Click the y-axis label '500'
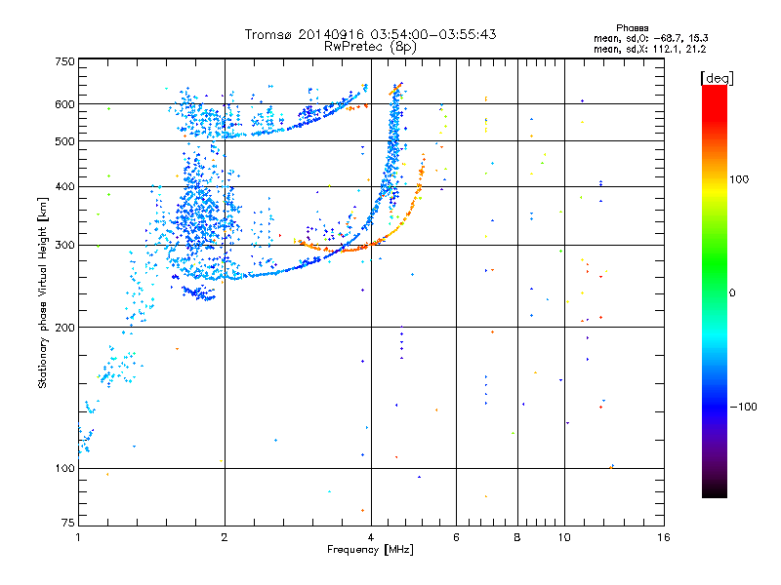Screen dimensions: 781x585 [x=64, y=141]
